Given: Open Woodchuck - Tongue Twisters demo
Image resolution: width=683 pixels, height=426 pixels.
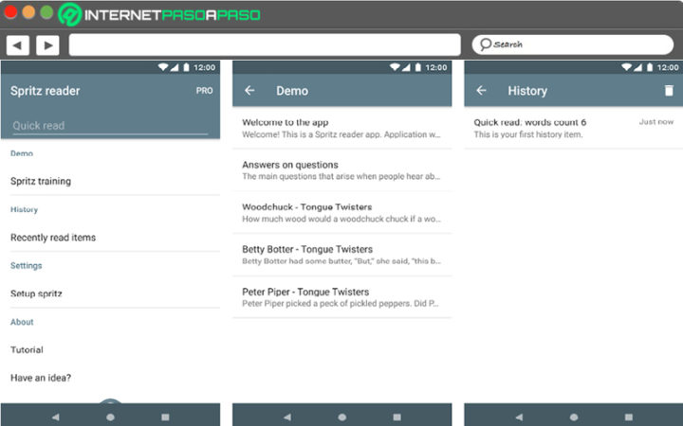Looking at the screenshot, I should pyautogui.click(x=341, y=213).
